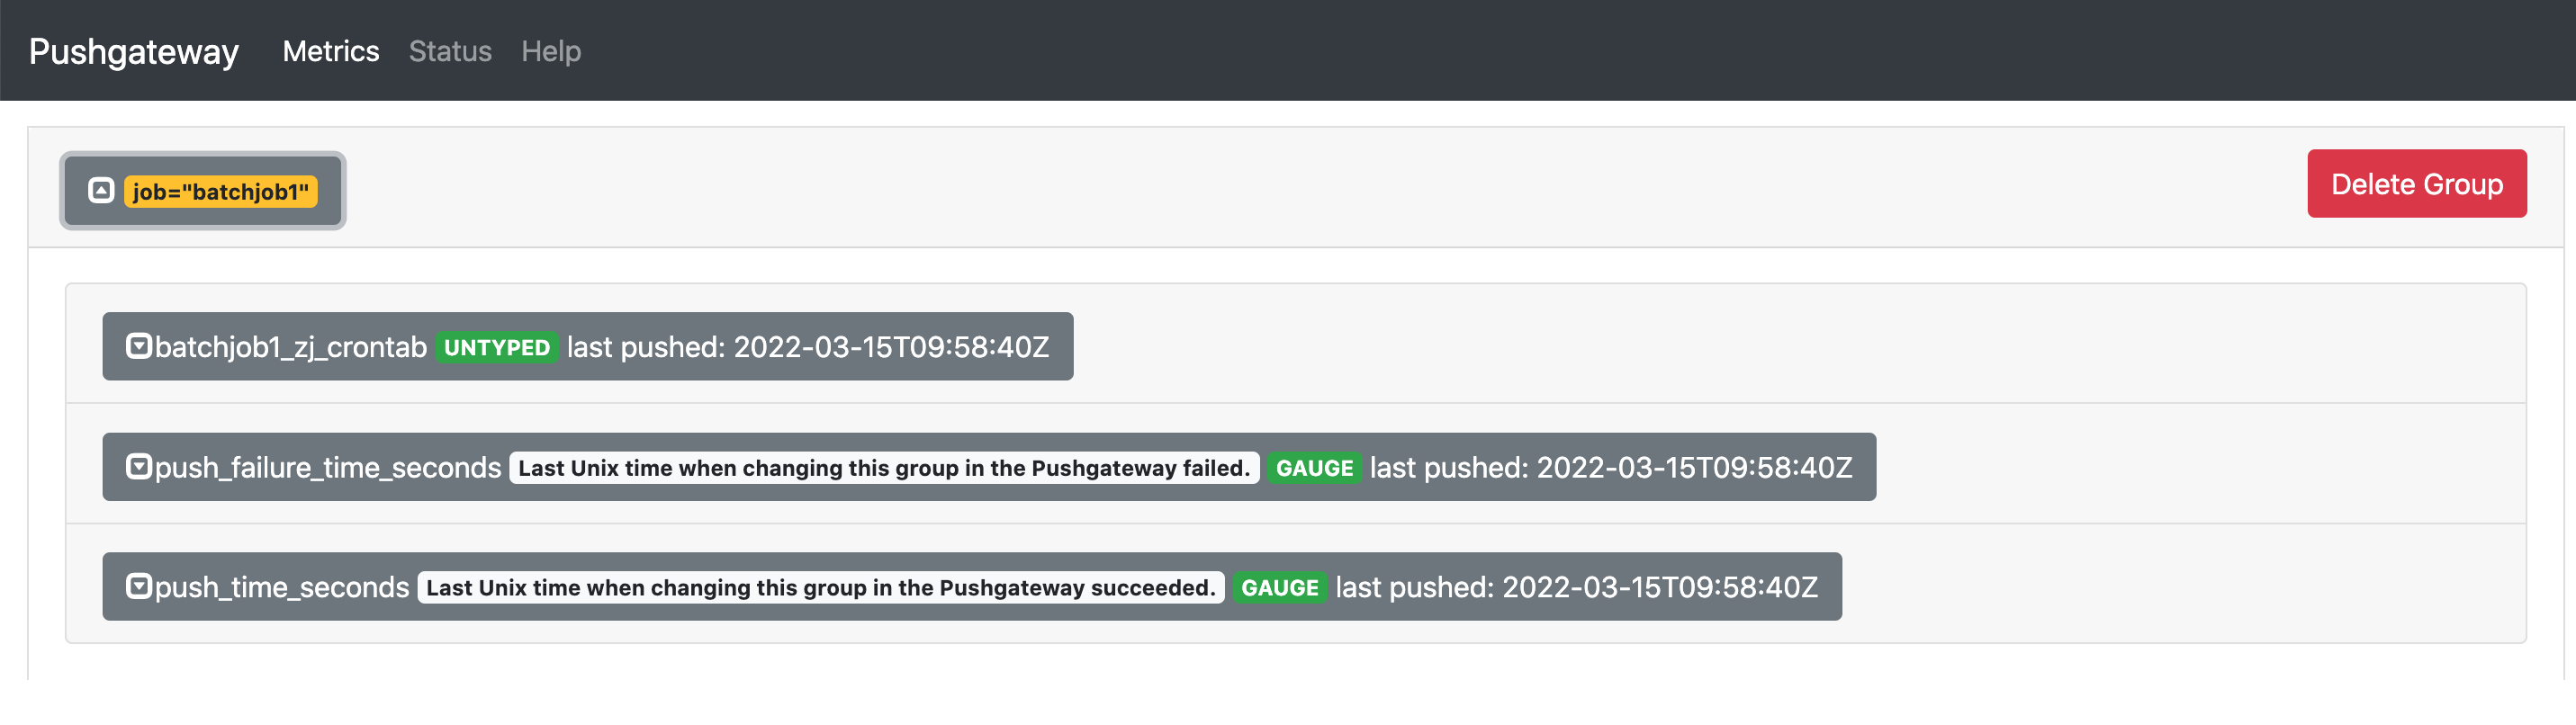This screenshot has height=725, width=2576.
Task: Go to Pushgateway home brand link
Action: pyautogui.click(x=134, y=51)
